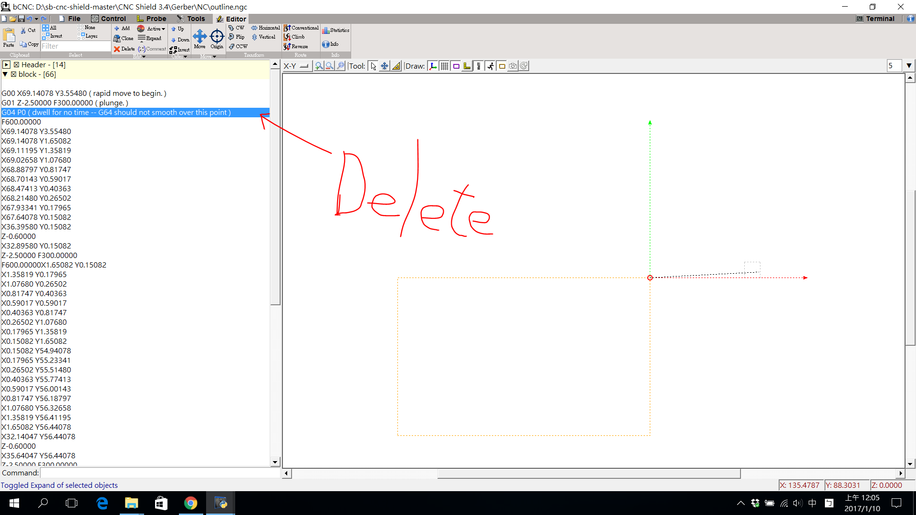916x515 pixels.
Task: Click the Info button
Action: [330, 44]
